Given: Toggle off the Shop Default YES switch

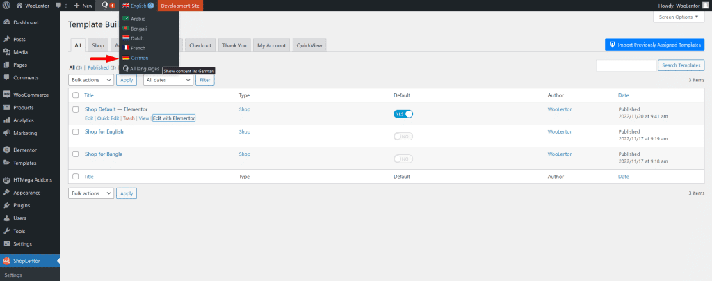Looking at the screenshot, I should pyautogui.click(x=403, y=114).
